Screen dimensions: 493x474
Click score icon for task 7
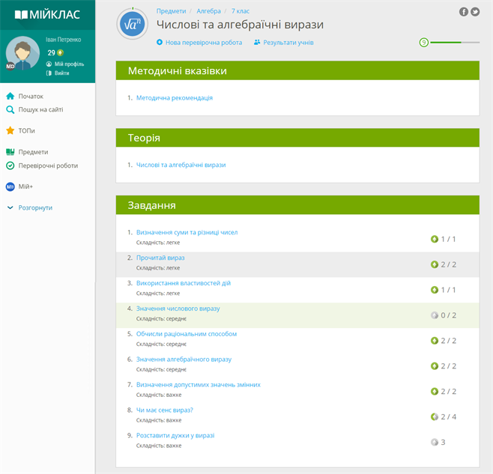435,392
